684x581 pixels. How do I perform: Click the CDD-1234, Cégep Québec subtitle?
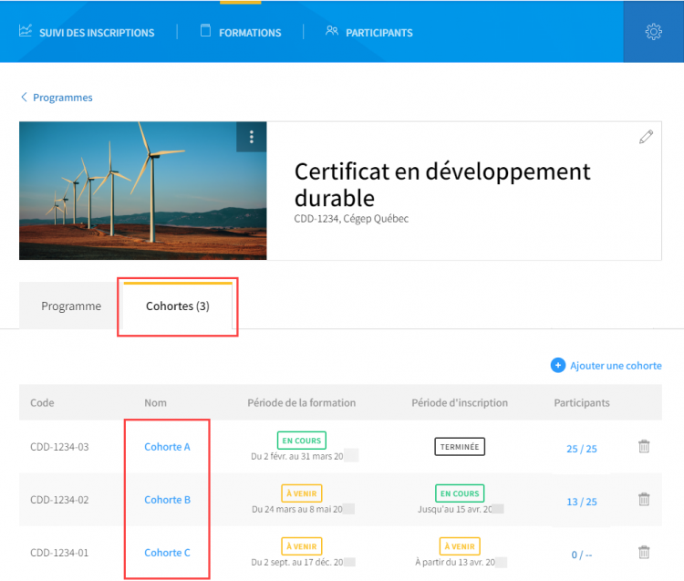(351, 219)
